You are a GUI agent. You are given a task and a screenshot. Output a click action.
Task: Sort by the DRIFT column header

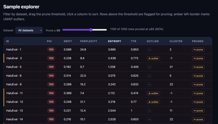(68, 41)
